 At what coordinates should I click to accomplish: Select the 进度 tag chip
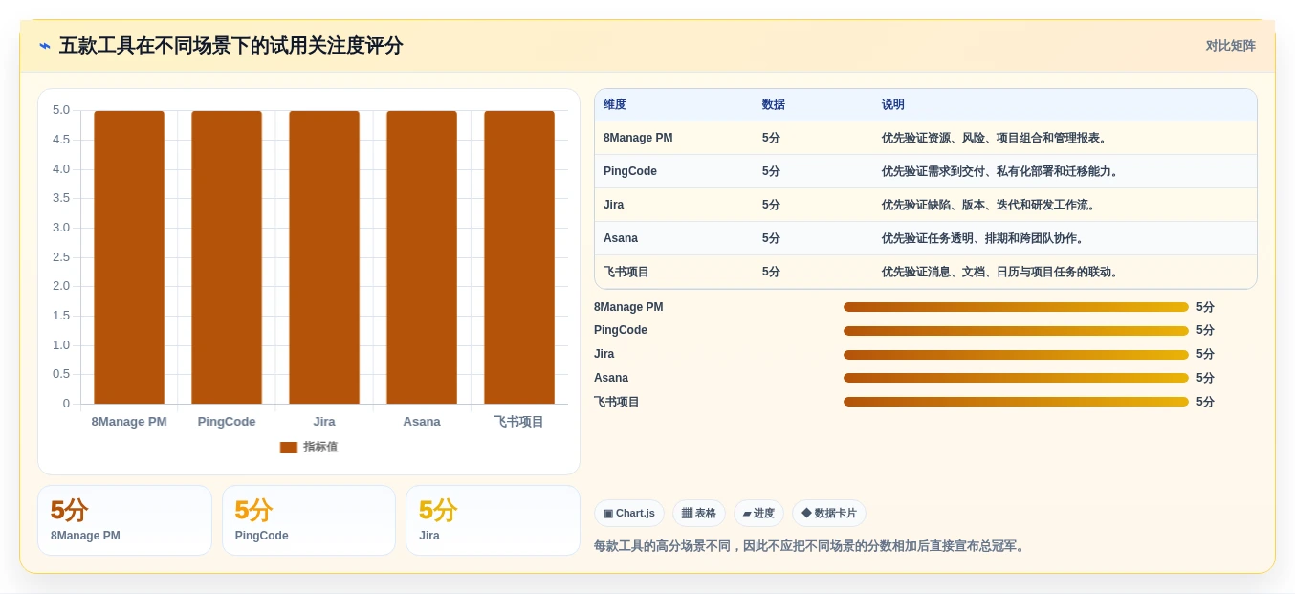758,514
